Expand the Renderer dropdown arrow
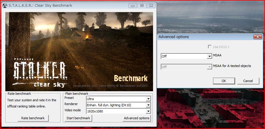Image resolution: width=265 pixels, height=129 pixels. click(148, 105)
